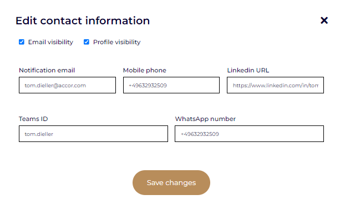Click the WhatsApp number label
Screen dimensions: 345x205
pyautogui.click(x=205, y=119)
